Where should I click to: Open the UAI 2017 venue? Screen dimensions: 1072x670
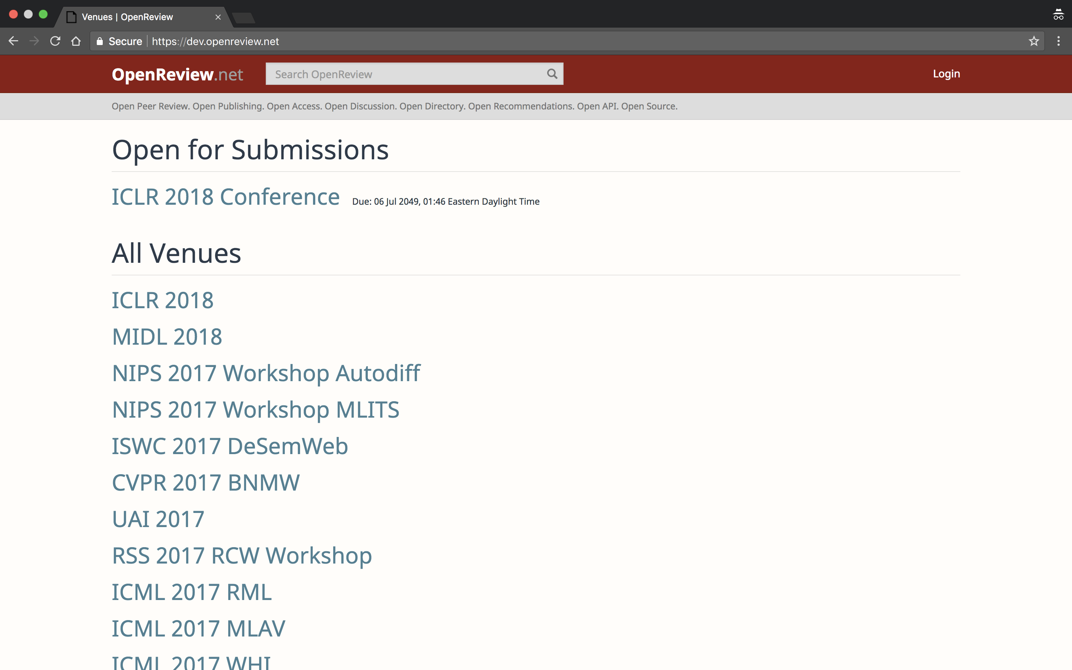tap(158, 519)
